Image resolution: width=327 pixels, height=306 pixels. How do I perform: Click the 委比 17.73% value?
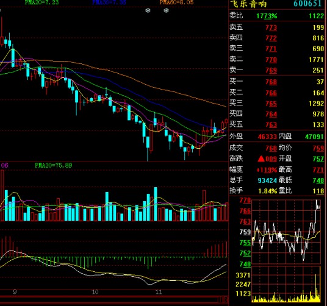click(x=267, y=16)
